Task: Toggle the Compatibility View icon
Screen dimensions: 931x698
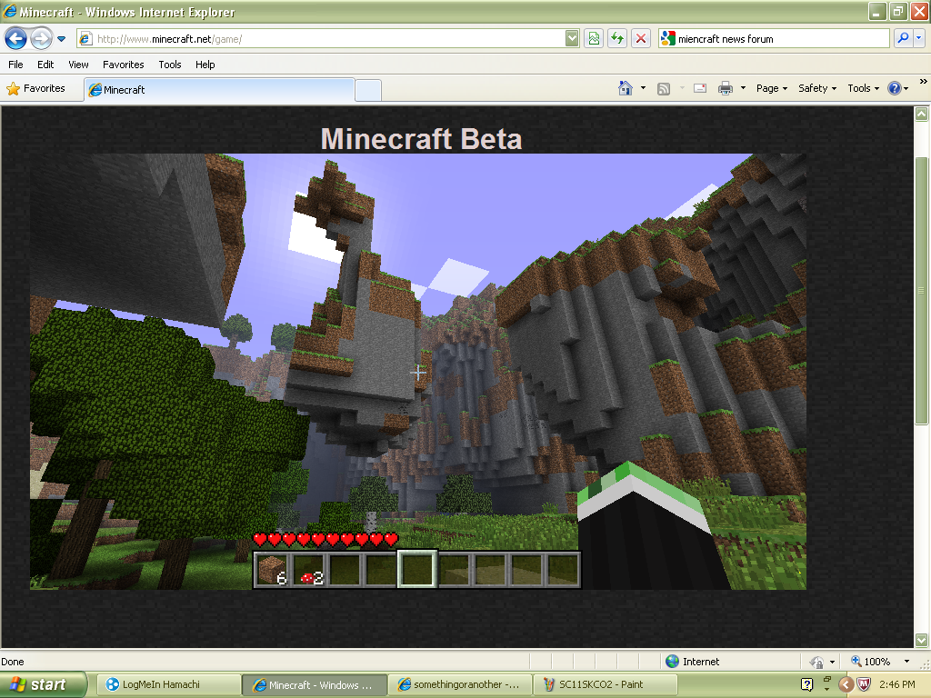Action: click(x=594, y=39)
